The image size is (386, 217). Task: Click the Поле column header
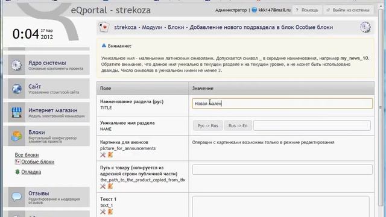click(142, 89)
